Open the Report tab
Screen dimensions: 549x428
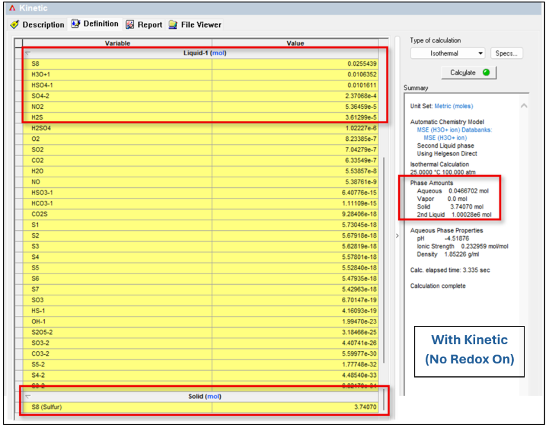click(144, 25)
